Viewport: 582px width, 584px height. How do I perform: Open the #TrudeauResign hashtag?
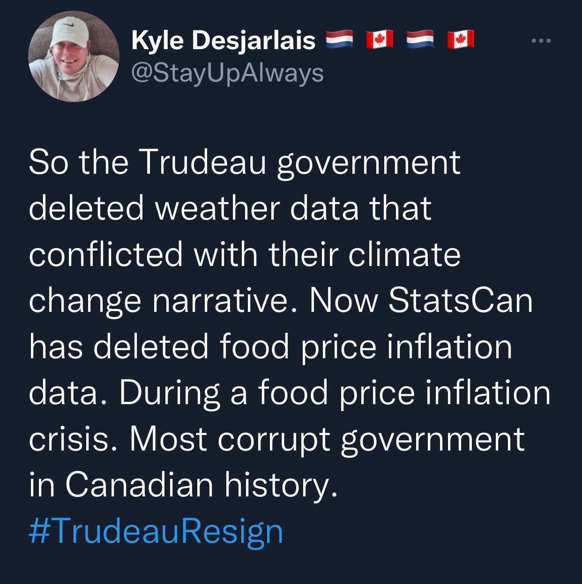[x=156, y=531]
